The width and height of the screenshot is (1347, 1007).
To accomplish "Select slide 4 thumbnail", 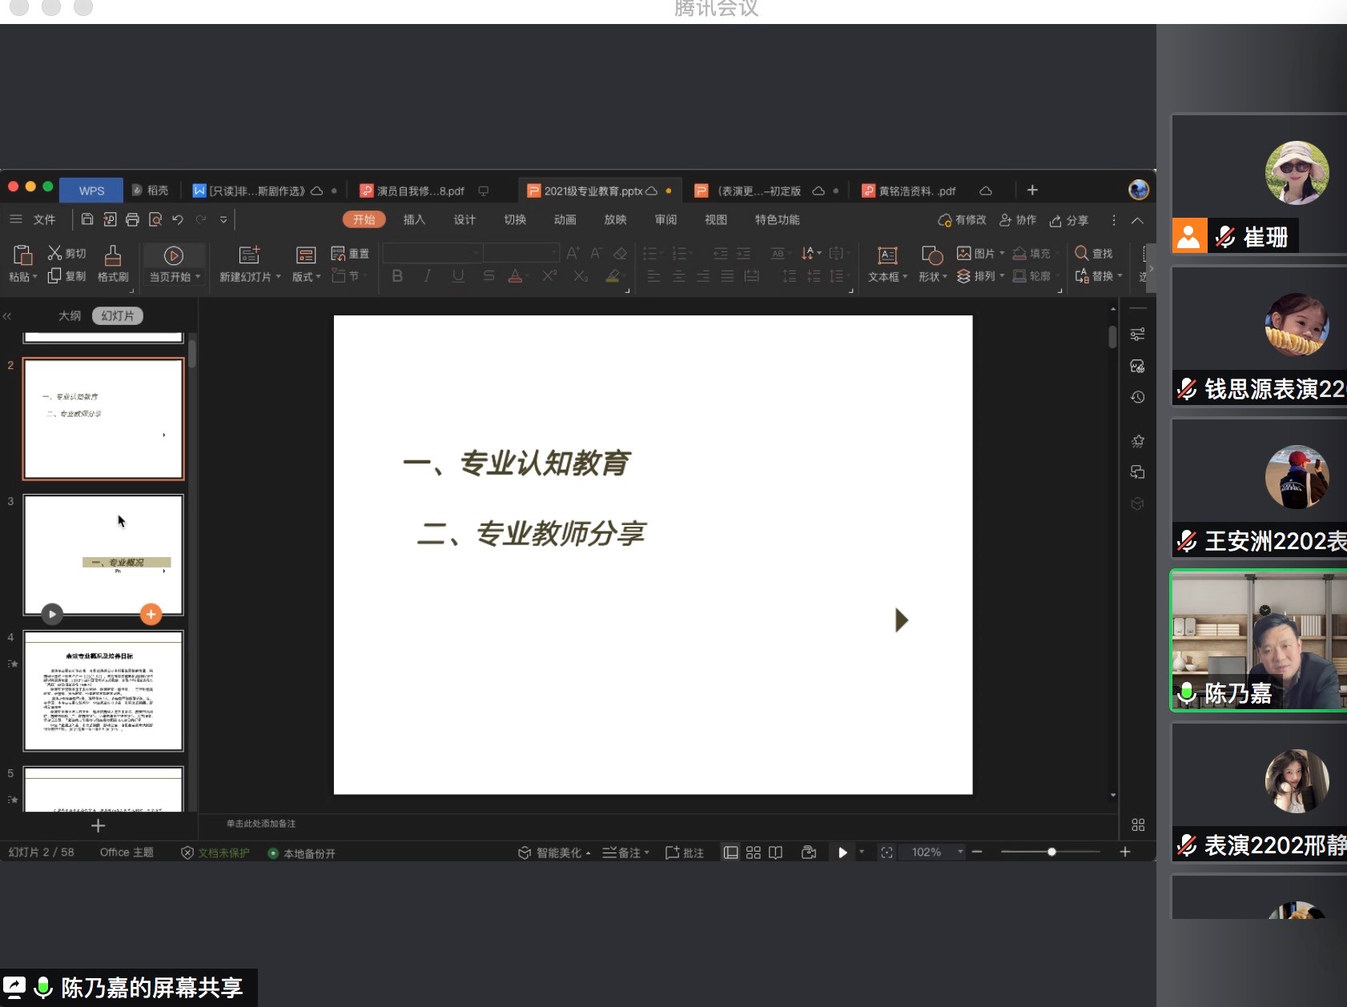I will (x=103, y=691).
